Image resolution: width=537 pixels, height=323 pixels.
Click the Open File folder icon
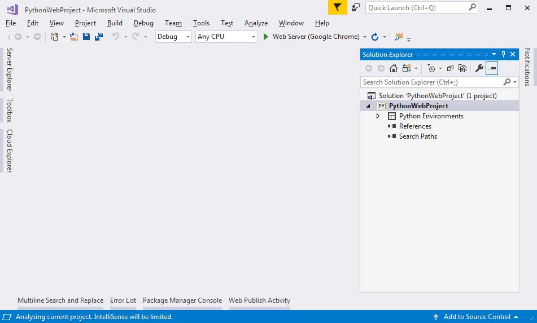point(73,37)
